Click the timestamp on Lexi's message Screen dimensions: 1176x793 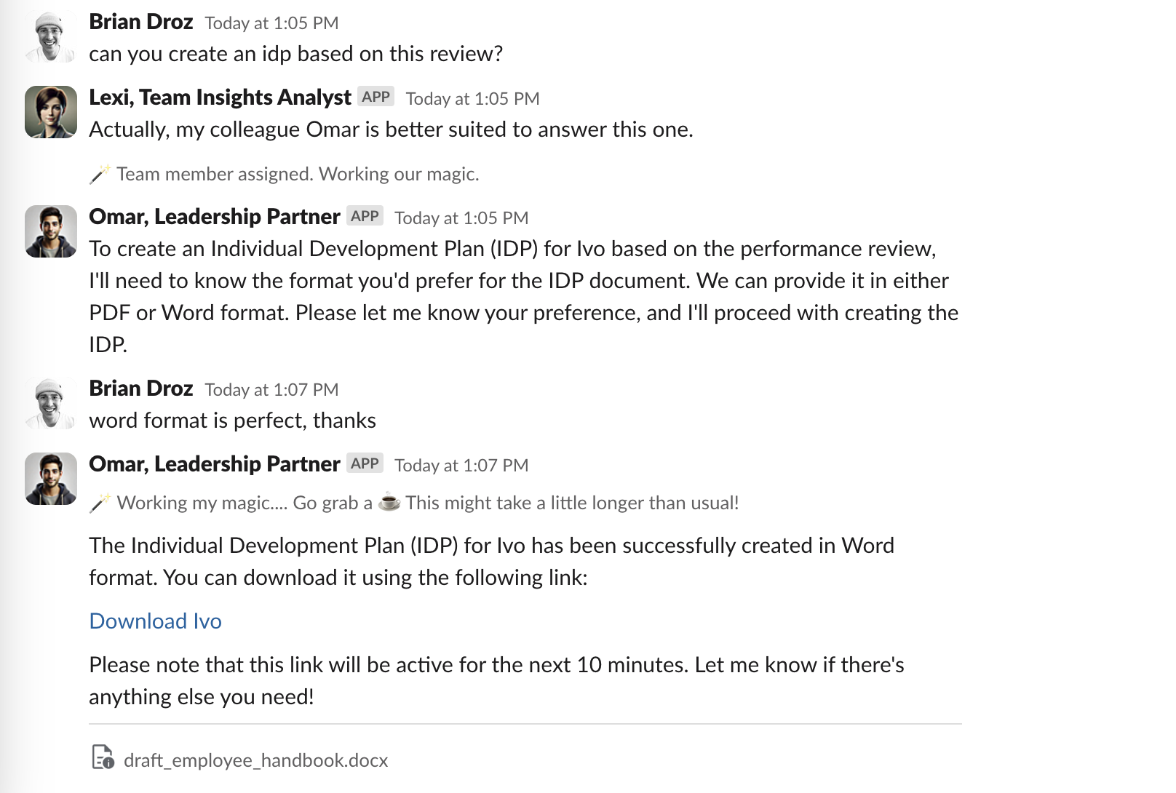click(x=473, y=98)
